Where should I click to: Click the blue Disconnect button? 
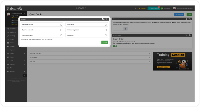pos(179,15)
